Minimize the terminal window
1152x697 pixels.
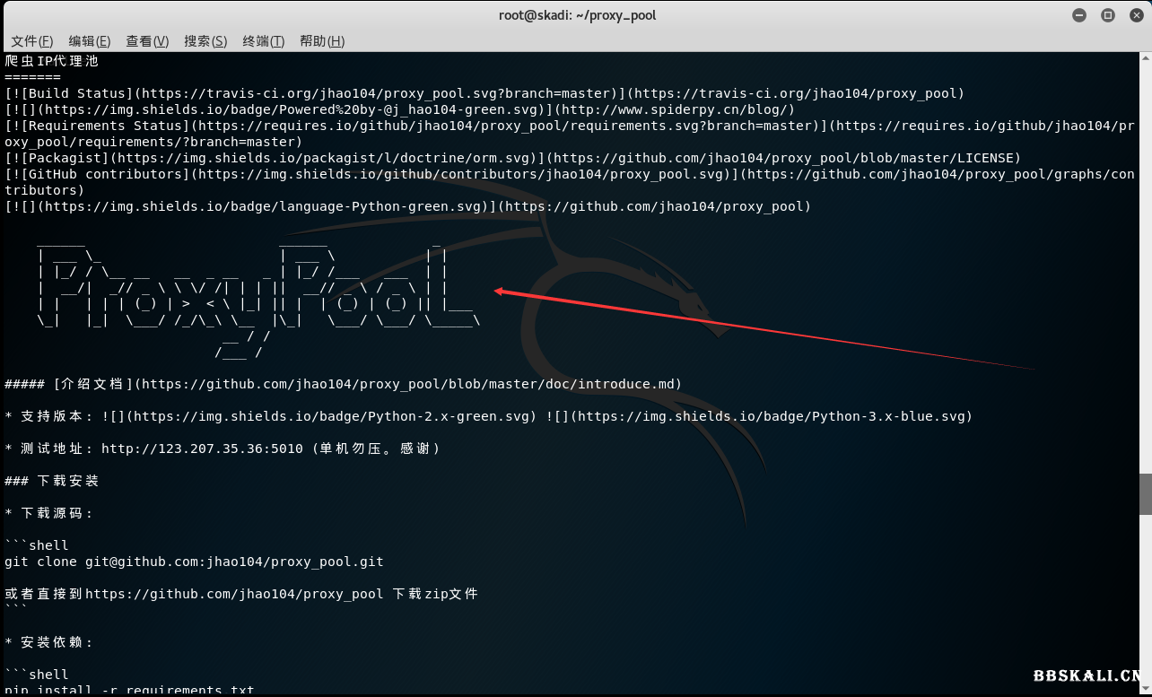(1079, 15)
